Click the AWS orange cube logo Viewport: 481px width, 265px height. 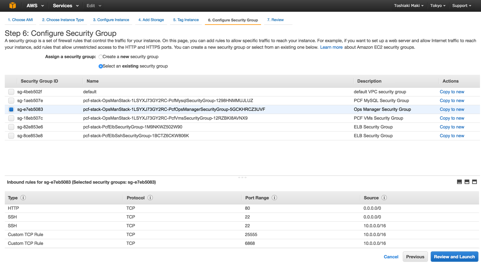(13, 6)
